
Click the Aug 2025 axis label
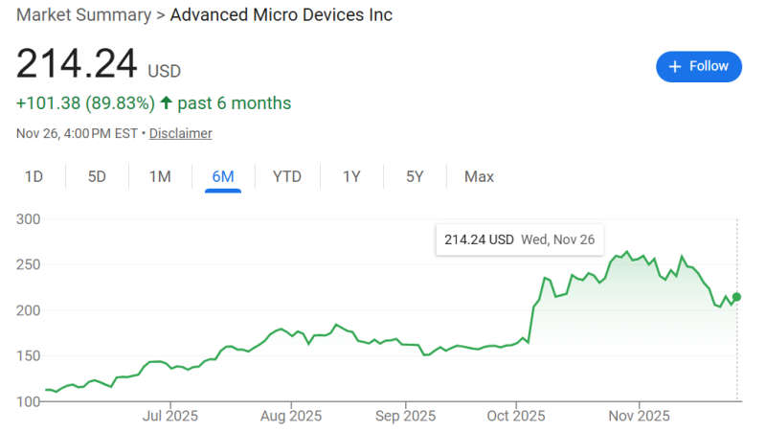point(291,416)
